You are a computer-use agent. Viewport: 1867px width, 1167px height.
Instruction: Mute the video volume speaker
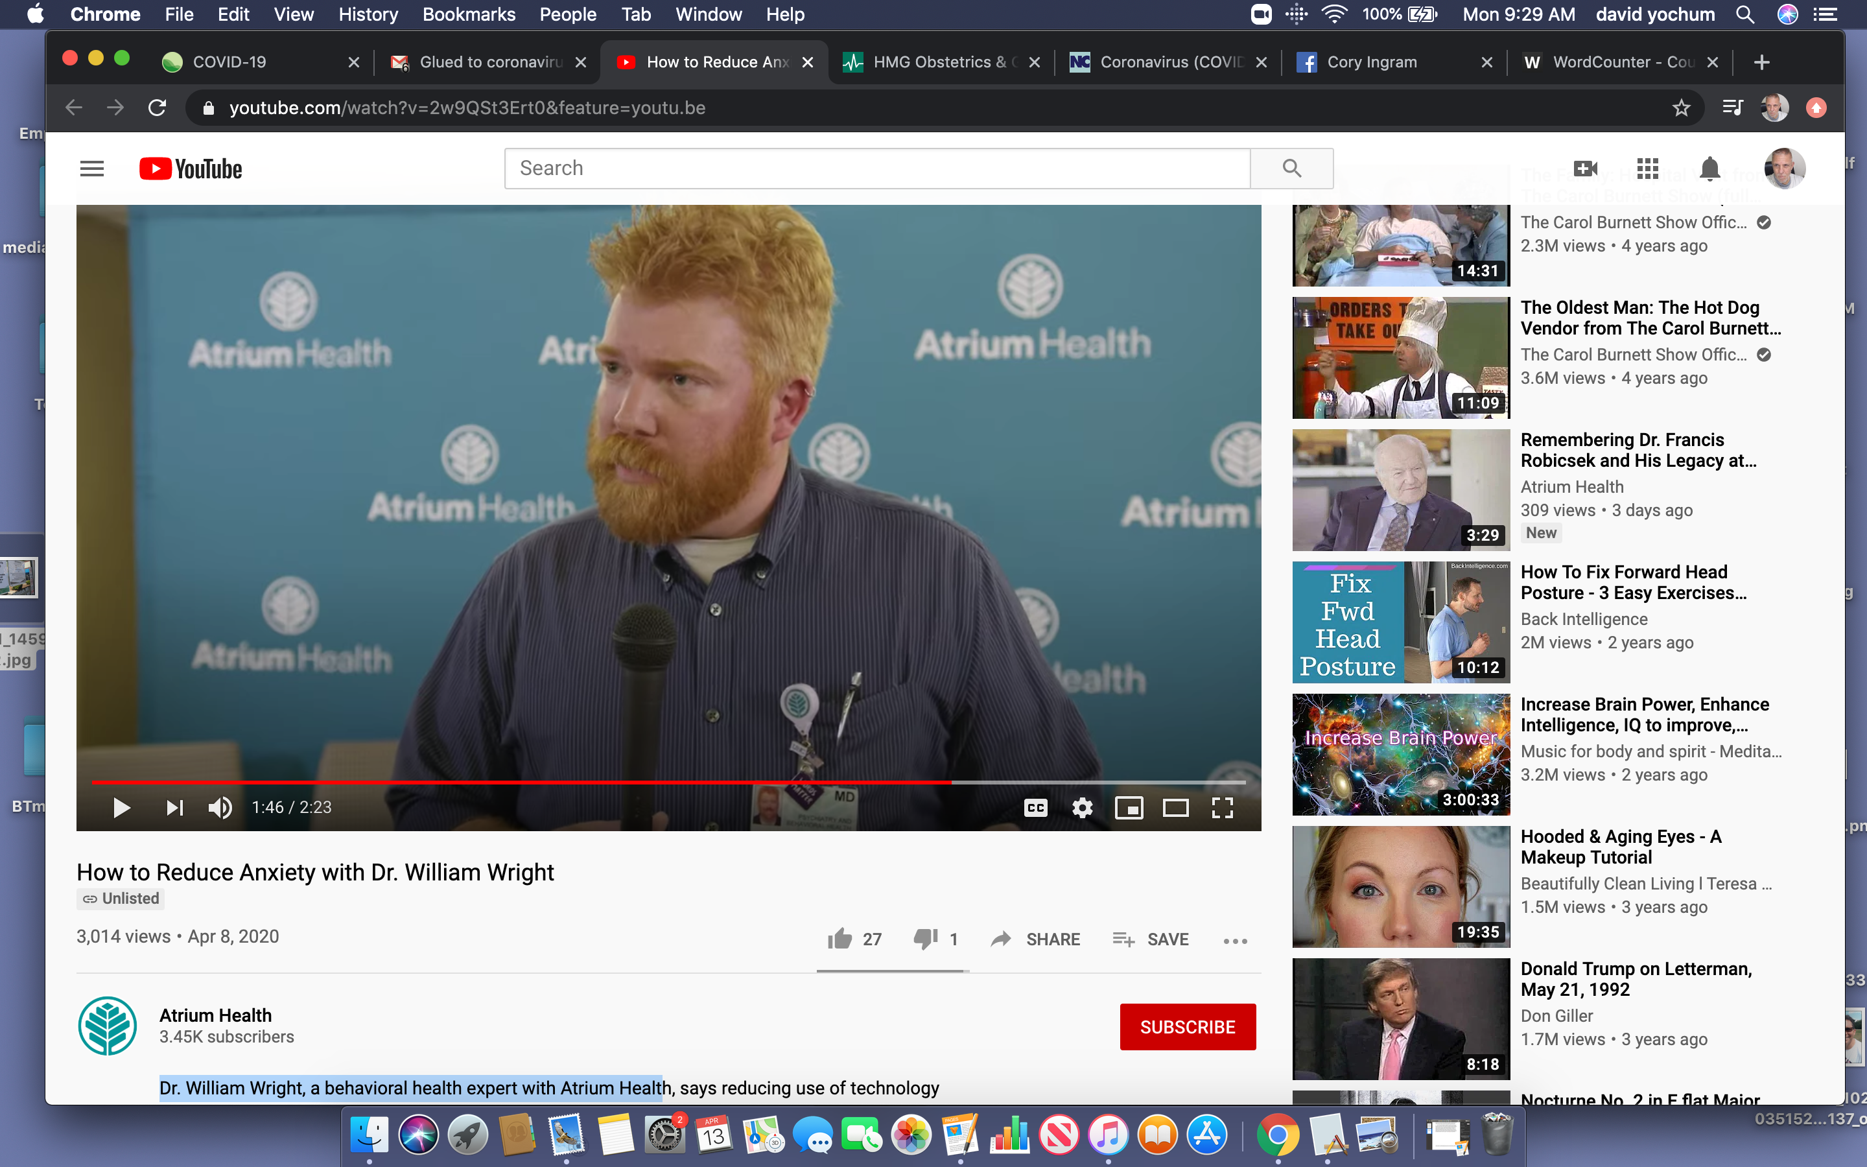pyautogui.click(x=220, y=807)
